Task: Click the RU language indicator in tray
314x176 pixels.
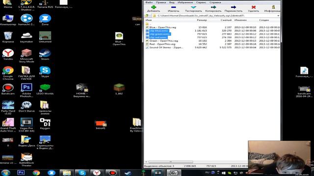Action: [x=207, y=173]
